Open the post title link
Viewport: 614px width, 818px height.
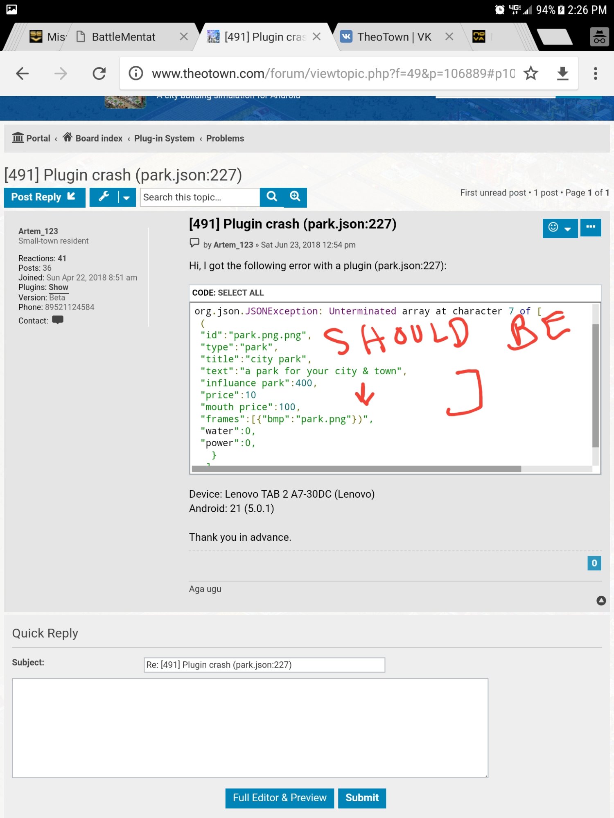(293, 224)
